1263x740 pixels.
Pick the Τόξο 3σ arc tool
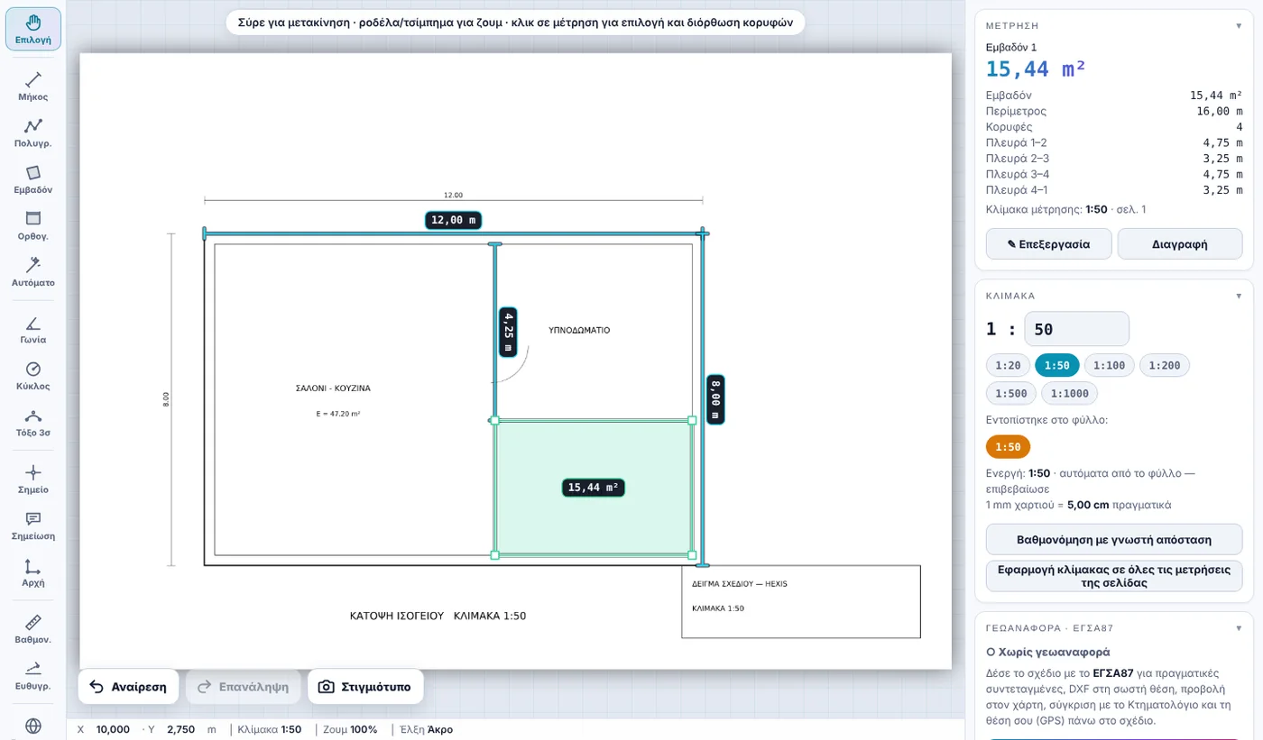tap(33, 423)
